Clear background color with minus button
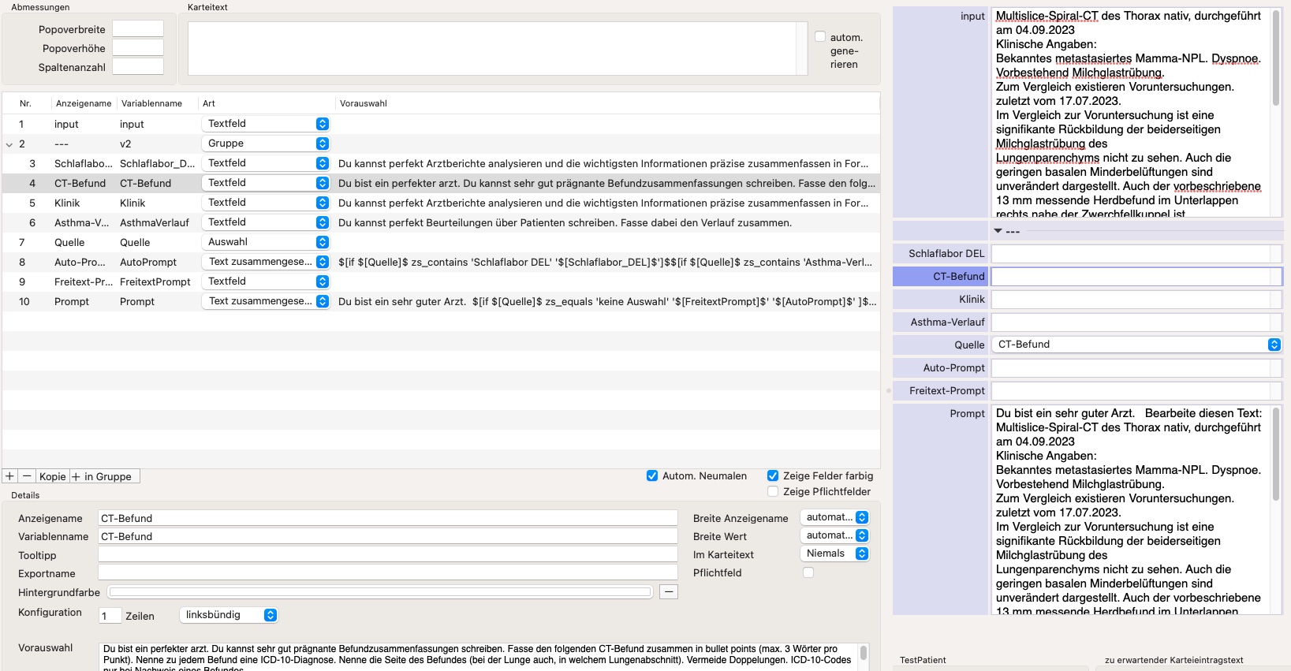1291x671 pixels. tap(669, 591)
